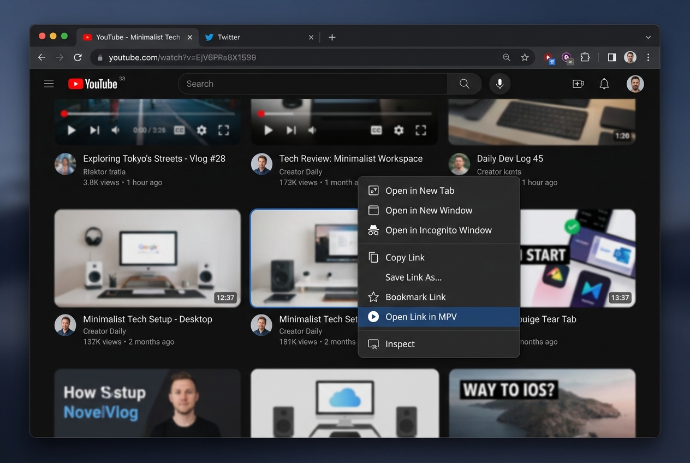
Task: Toggle captions on Tokyo vlog player
Action: click(179, 130)
